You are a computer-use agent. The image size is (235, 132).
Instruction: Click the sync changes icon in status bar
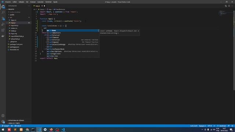pyautogui.click(x=12, y=126)
